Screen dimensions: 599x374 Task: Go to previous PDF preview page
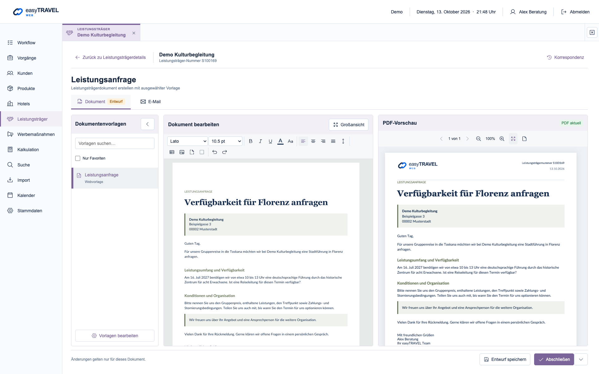[441, 139]
